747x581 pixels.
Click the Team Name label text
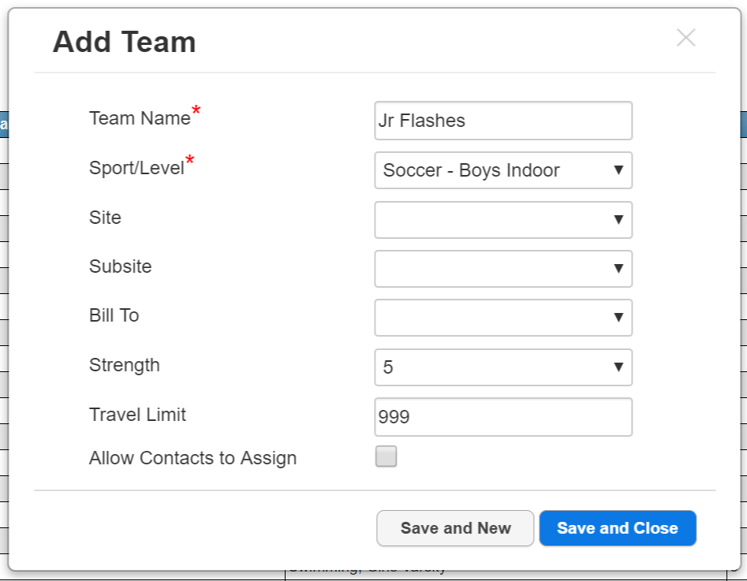(140, 118)
